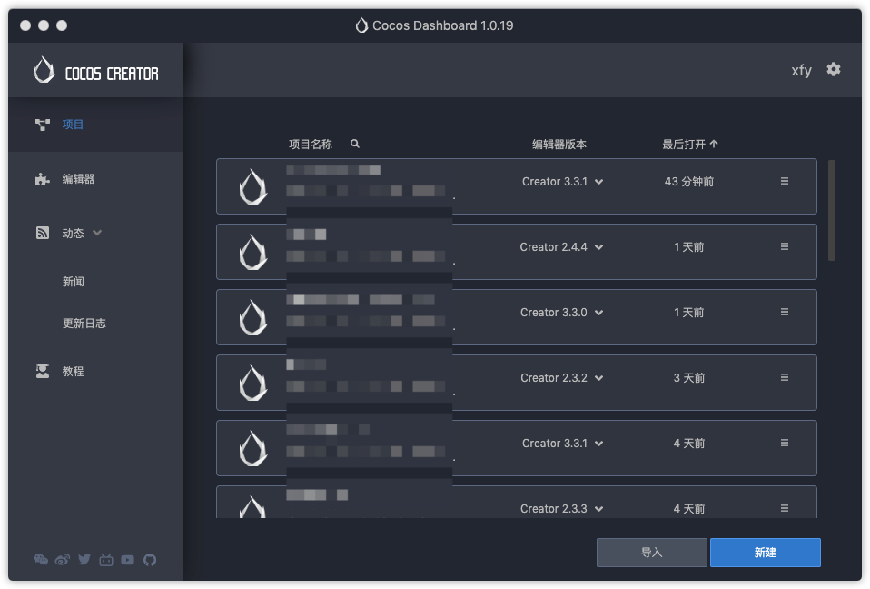Image resolution: width=870 pixels, height=589 pixels.
Task: Select the project thumbnail in the 43 分钟前 row
Action: pos(253,186)
